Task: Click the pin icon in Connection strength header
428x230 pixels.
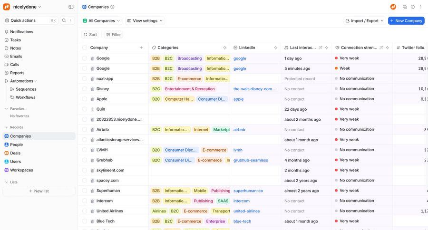Action: tap(381, 48)
